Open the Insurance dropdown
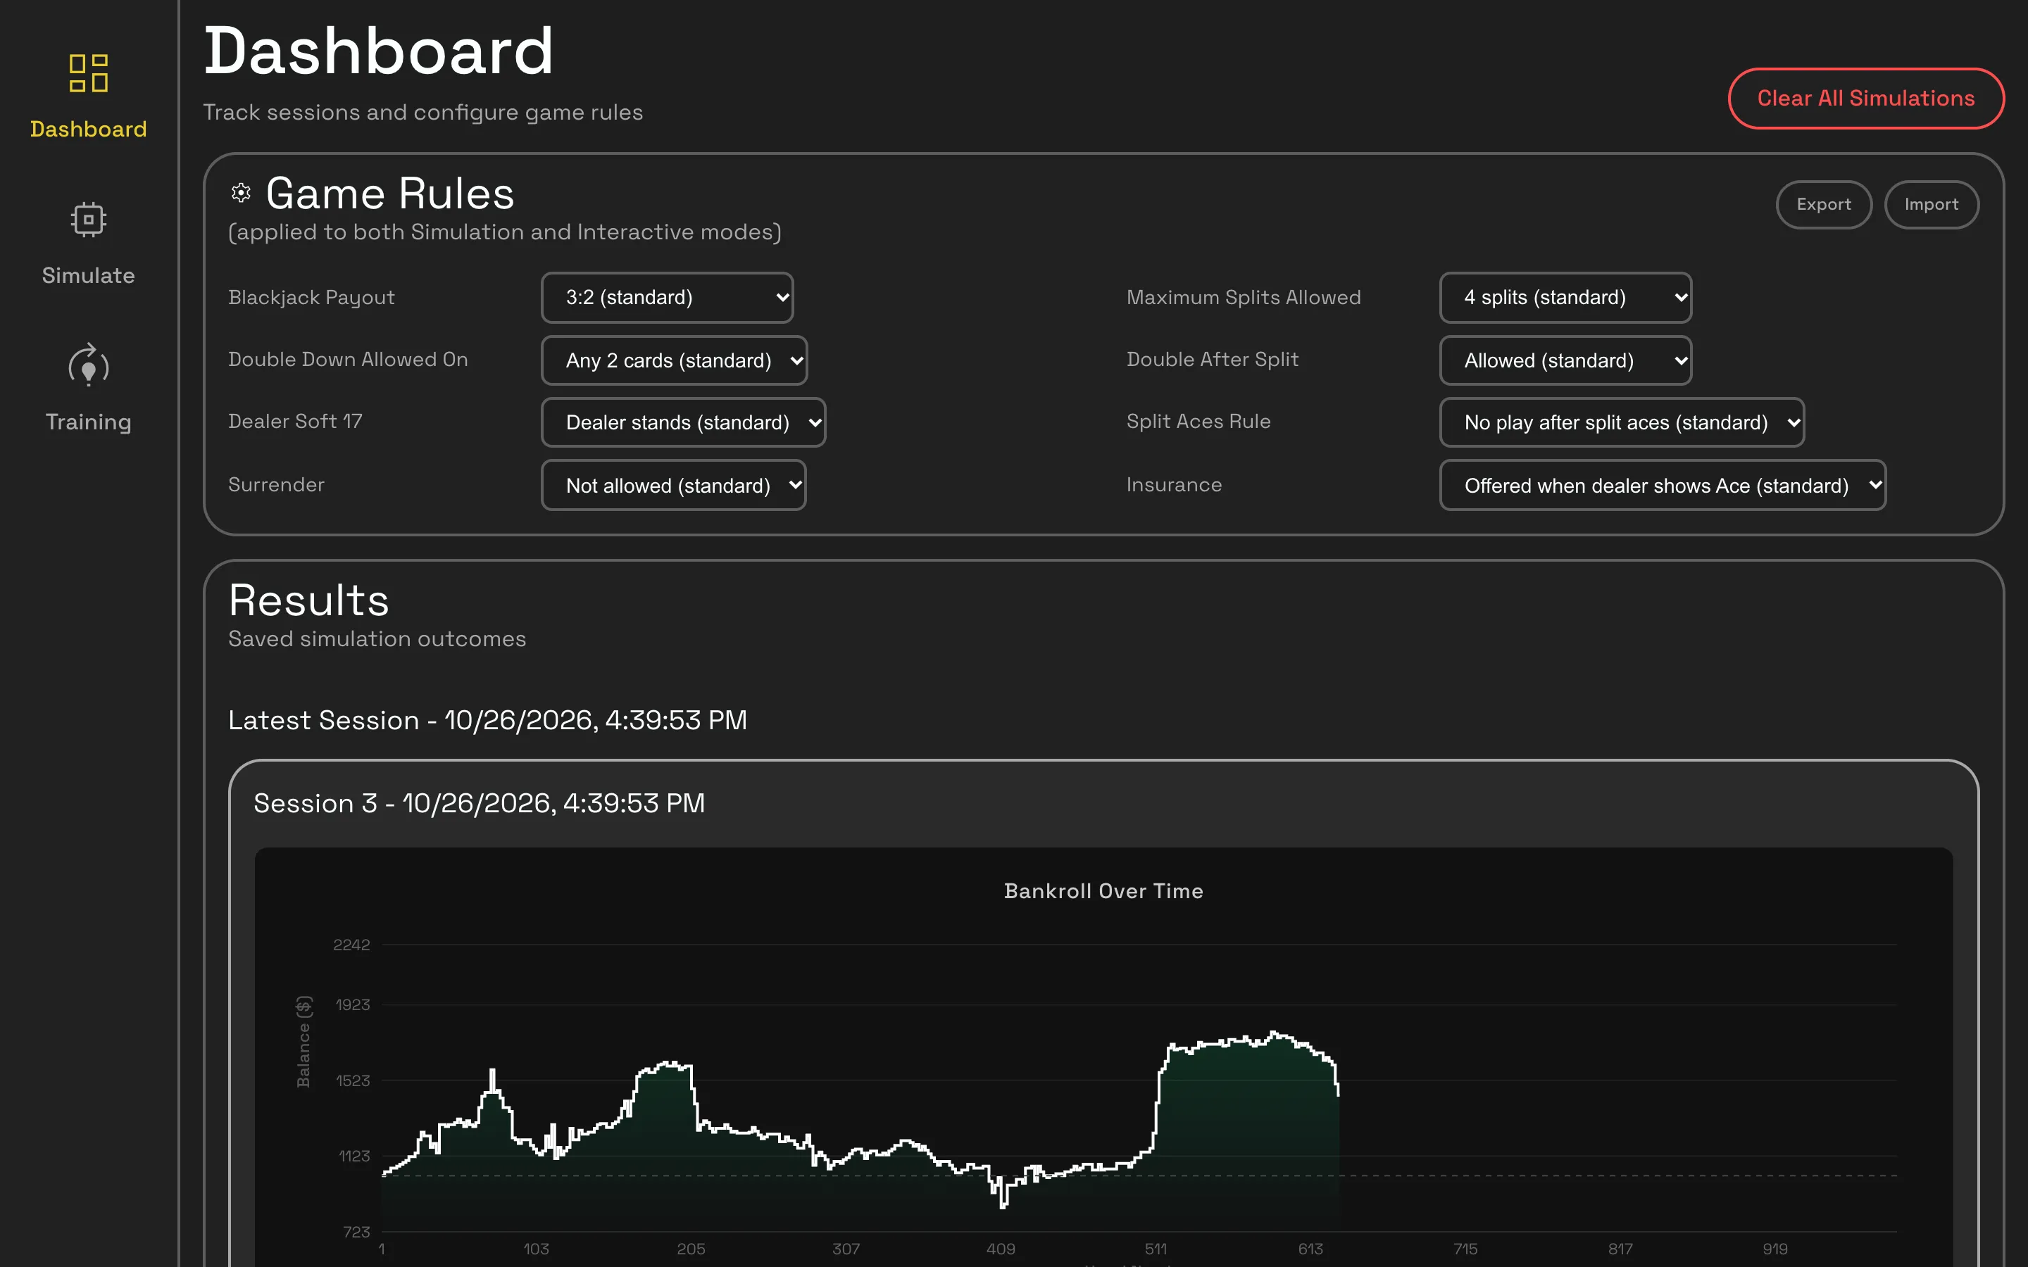The width and height of the screenshot is (2028, 1267). [x=1663, y=485]
